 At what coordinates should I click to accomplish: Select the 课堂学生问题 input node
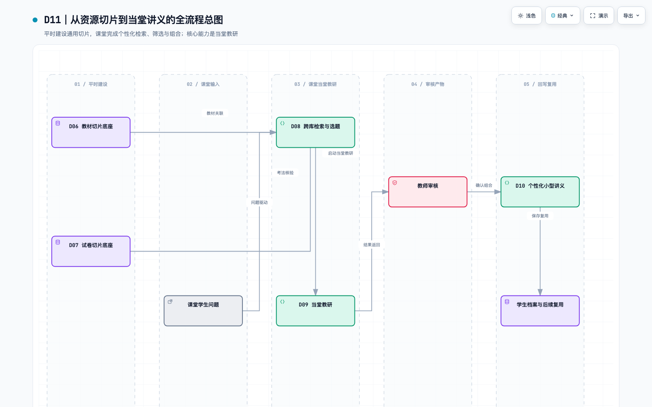[203, 311]
